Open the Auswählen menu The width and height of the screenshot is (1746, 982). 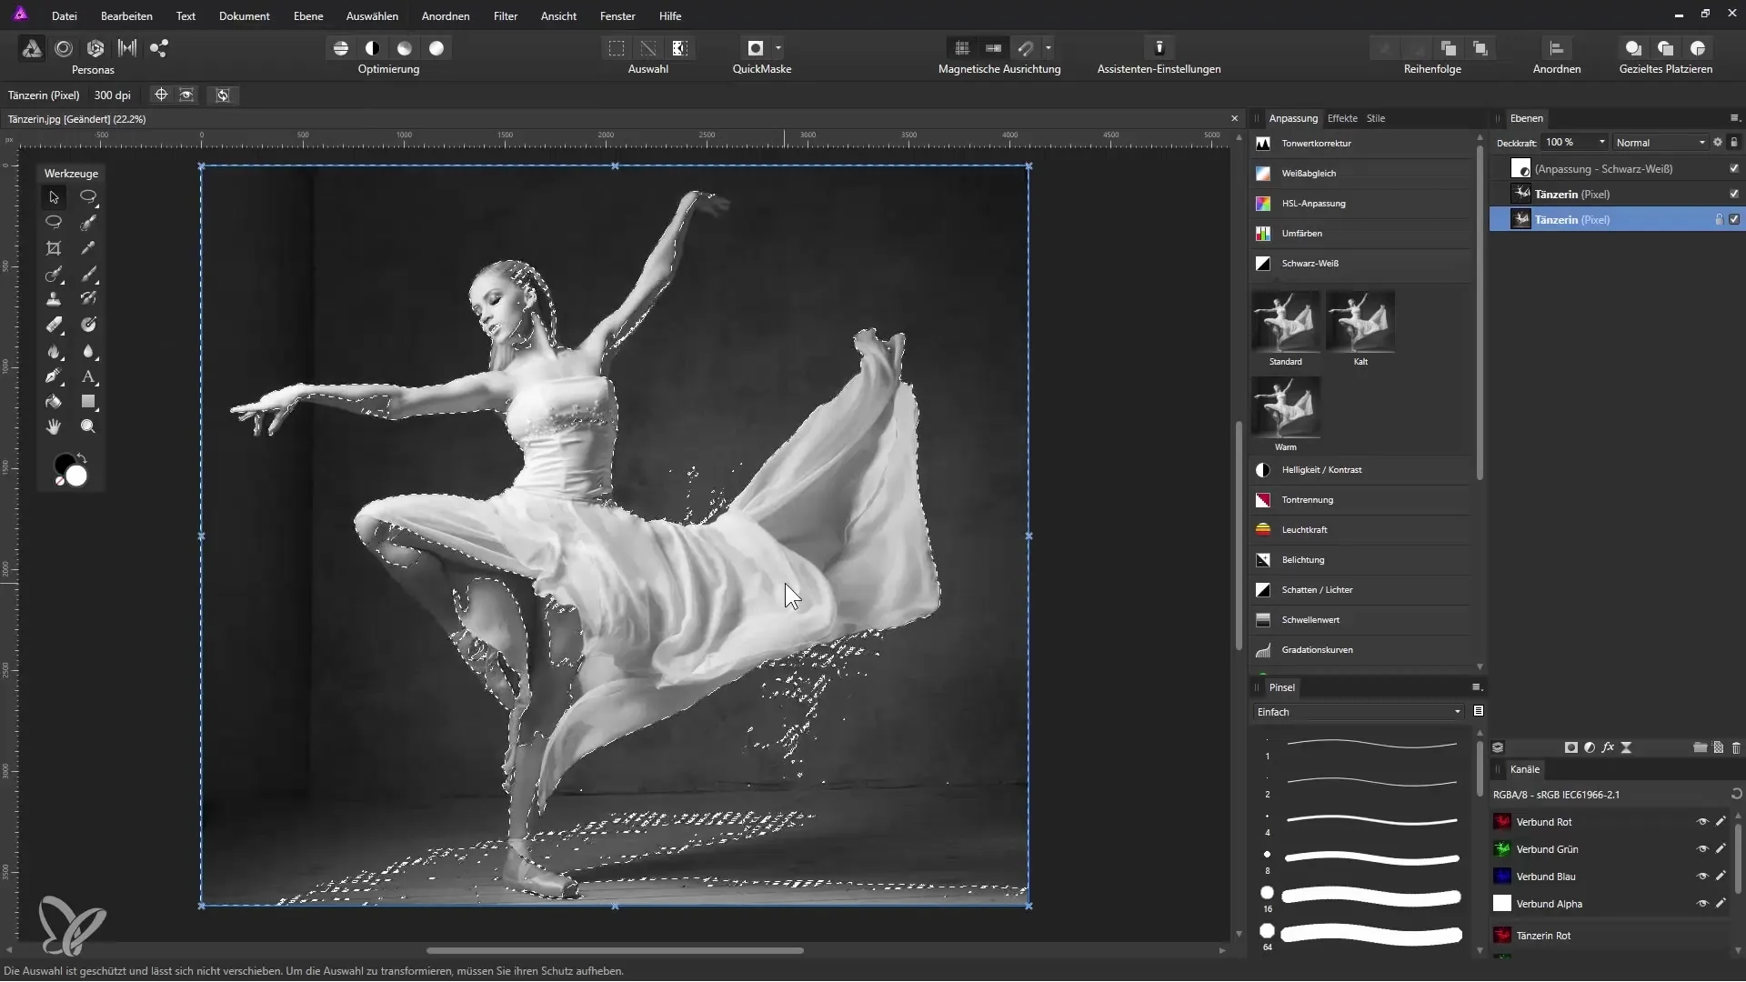pos(372,16)
